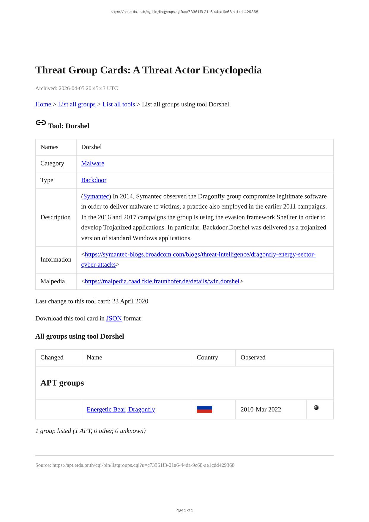
Task: Click the Observed column header
Action: tap(253, 358)
